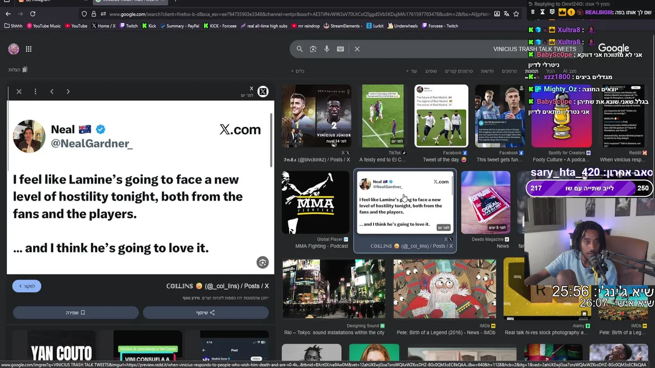Open the Home / X bookmark

103,26
